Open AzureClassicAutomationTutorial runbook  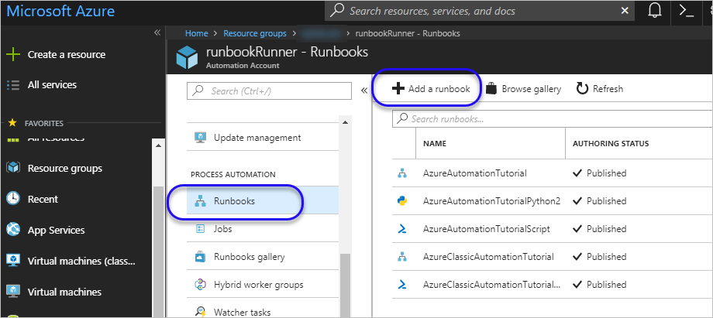[488, 257]
